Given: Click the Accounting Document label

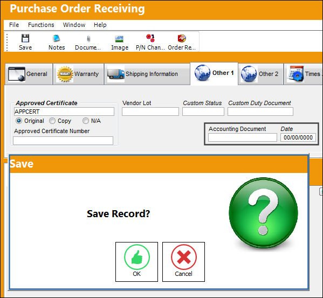Looking at the screenshot, I should (x=237, y=129).
